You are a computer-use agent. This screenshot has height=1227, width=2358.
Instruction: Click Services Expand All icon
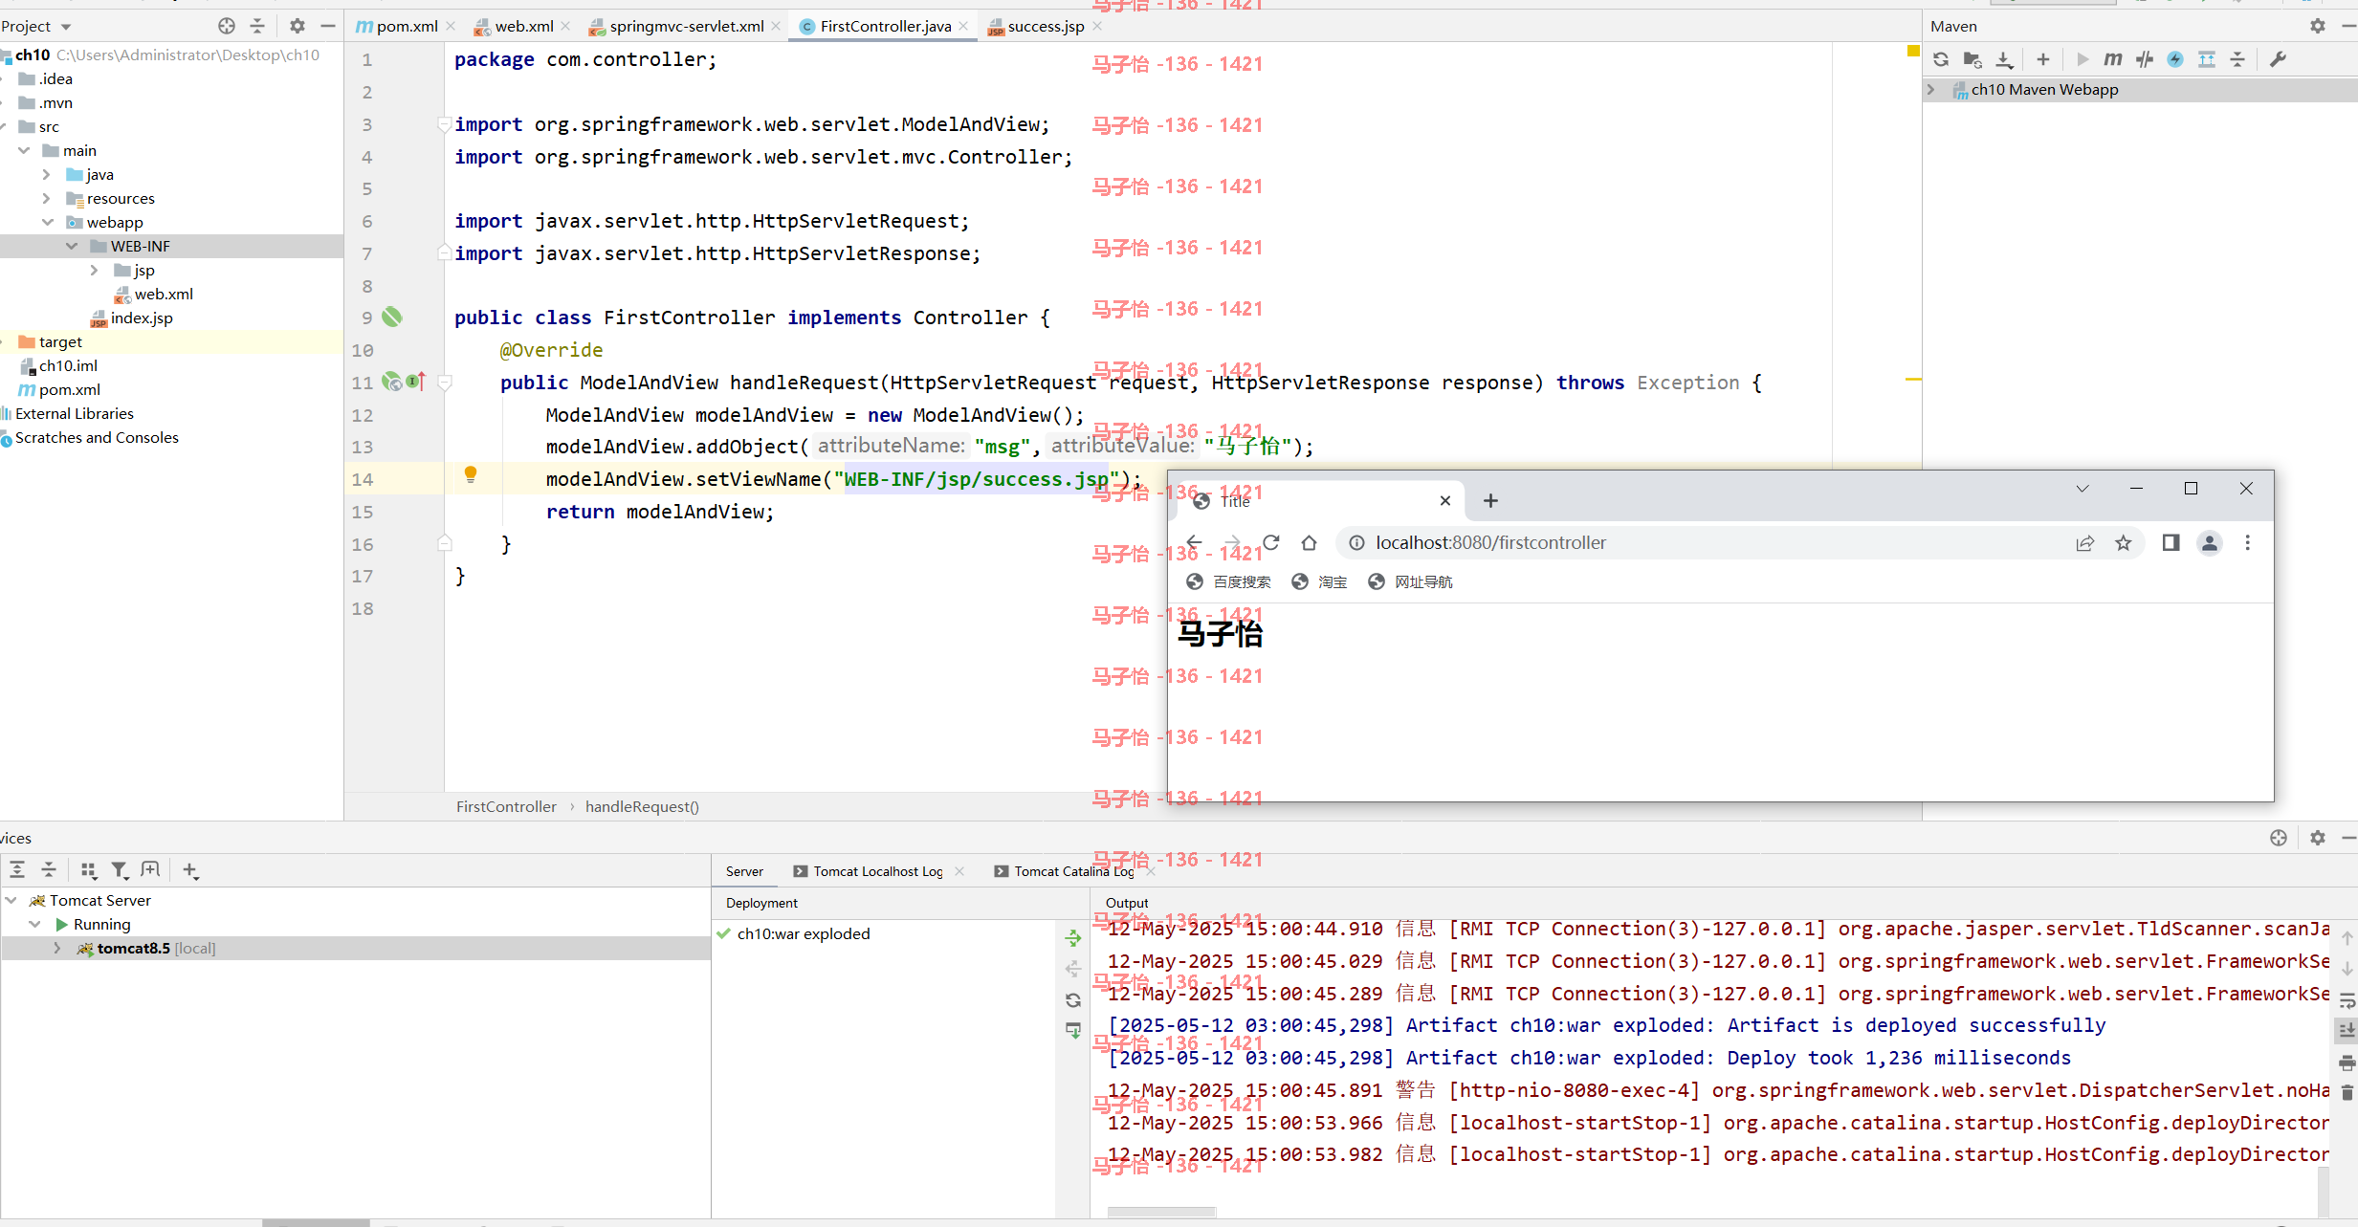(17, 869)
